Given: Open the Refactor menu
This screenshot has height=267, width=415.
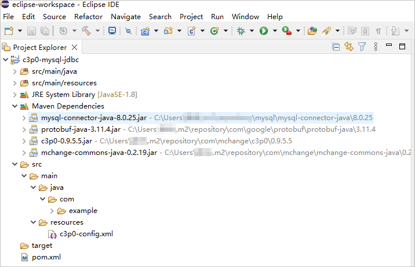Looking at the screenshot, I should [x=88, y=17].
